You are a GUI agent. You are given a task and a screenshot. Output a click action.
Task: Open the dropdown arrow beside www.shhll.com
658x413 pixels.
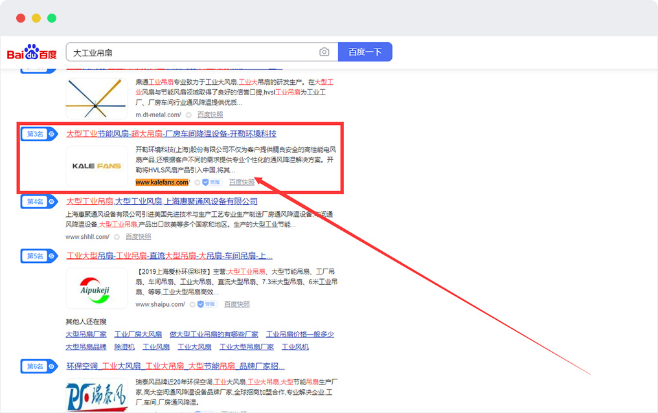tap(117, 237)
